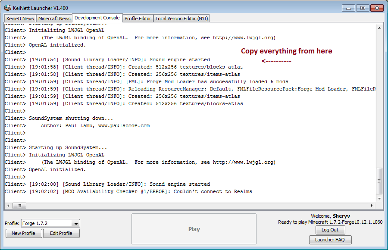
Task: Click the 'Forge Mod Loader has successfully loaded 6 mods' line
Action: [x=147, y=82]
